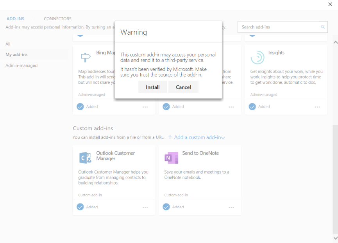Select the All category in sidebar
Screen dimensions: 338x243
tap(8, 44)
